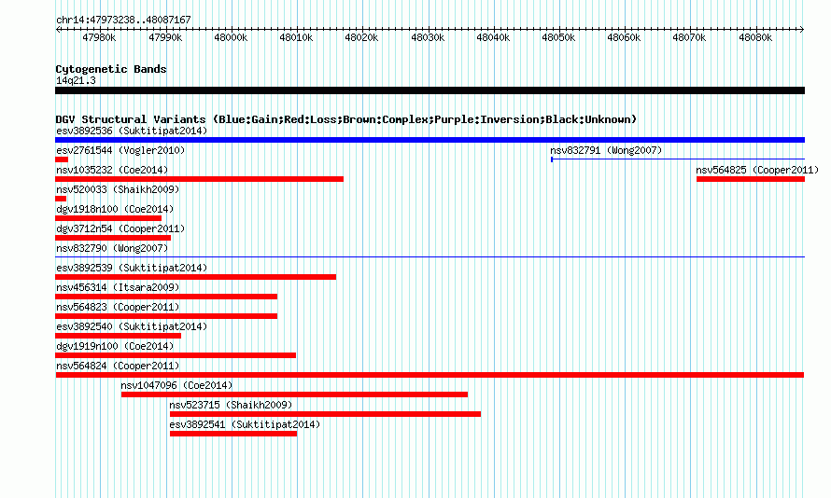Open nsv832791 (Wong2007) variant label
The width and height of the screenshot is (831, 498).
point(606,150)
